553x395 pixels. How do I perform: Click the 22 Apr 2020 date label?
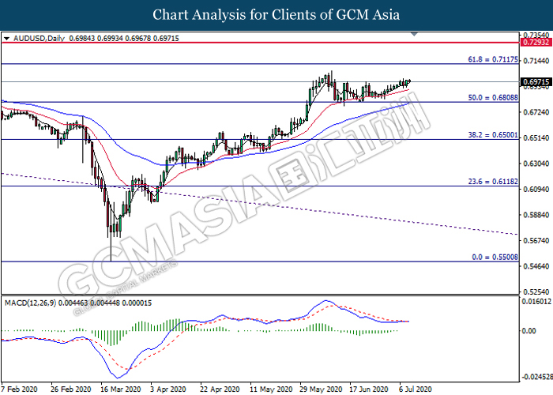click(220, 389)
